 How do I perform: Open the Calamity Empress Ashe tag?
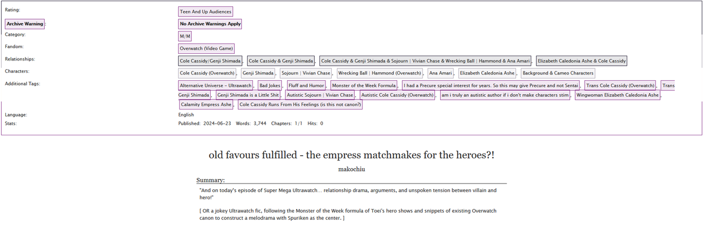click(206, 104)
